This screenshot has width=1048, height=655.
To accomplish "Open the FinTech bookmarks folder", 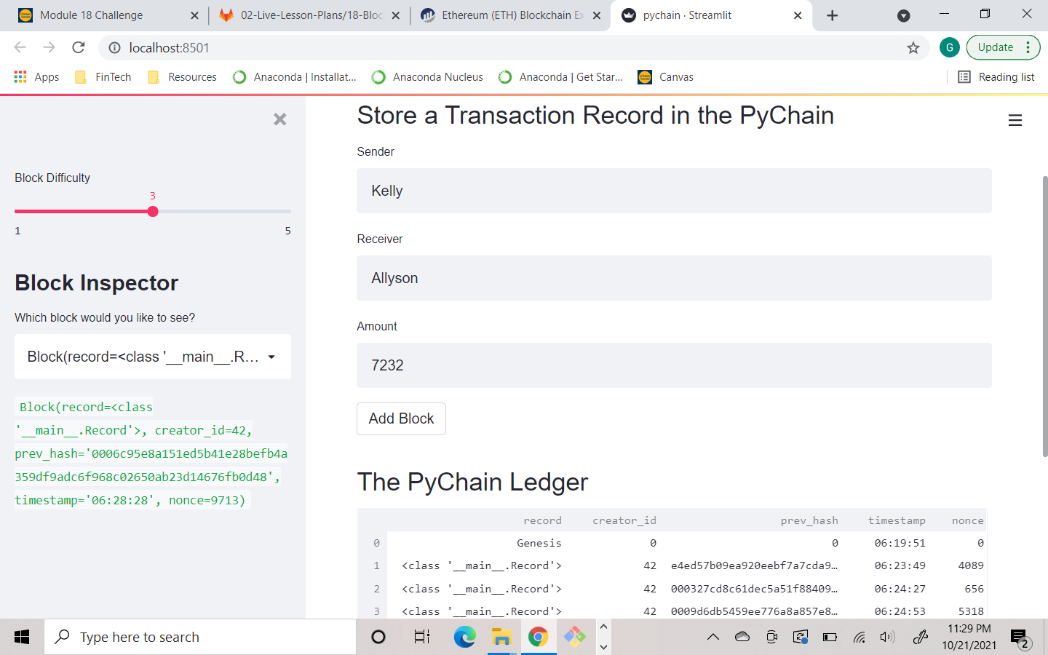I will (x=103, y=77).
